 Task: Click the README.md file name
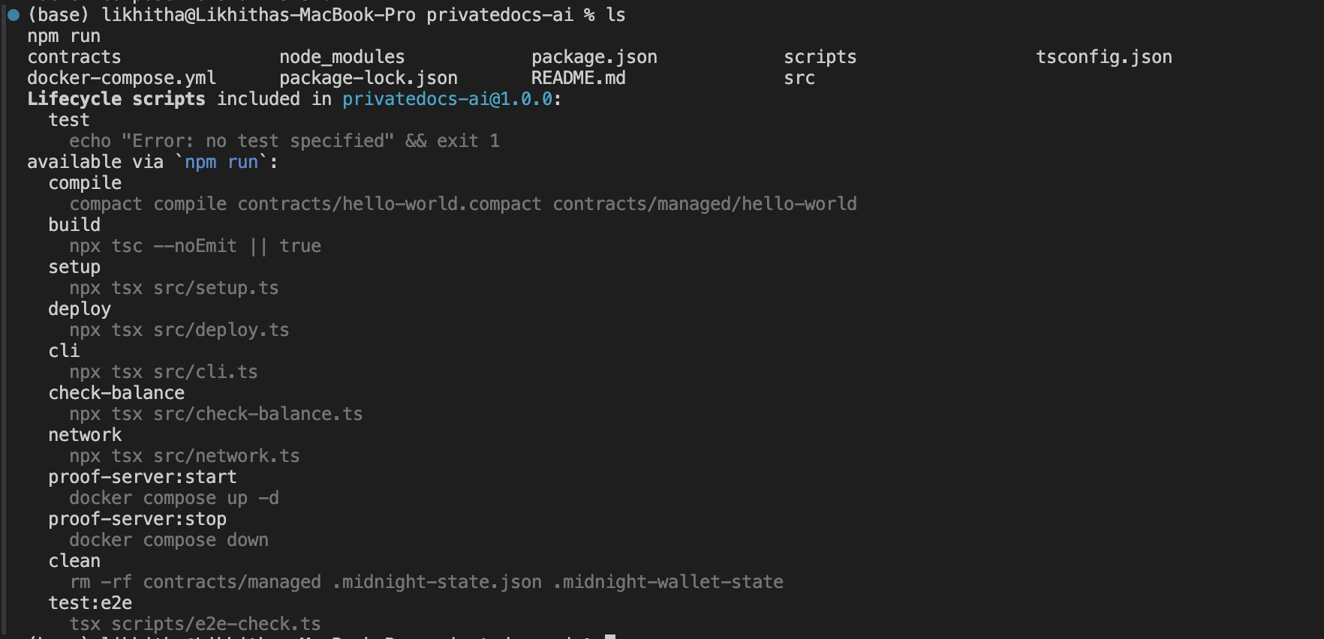(579, 78)
